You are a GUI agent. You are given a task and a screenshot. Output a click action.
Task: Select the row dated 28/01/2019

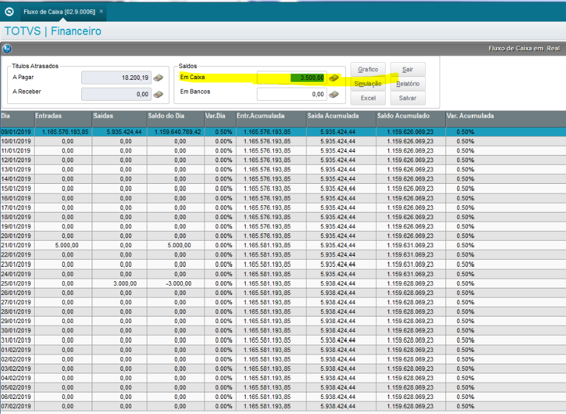[x=283, y=312]
